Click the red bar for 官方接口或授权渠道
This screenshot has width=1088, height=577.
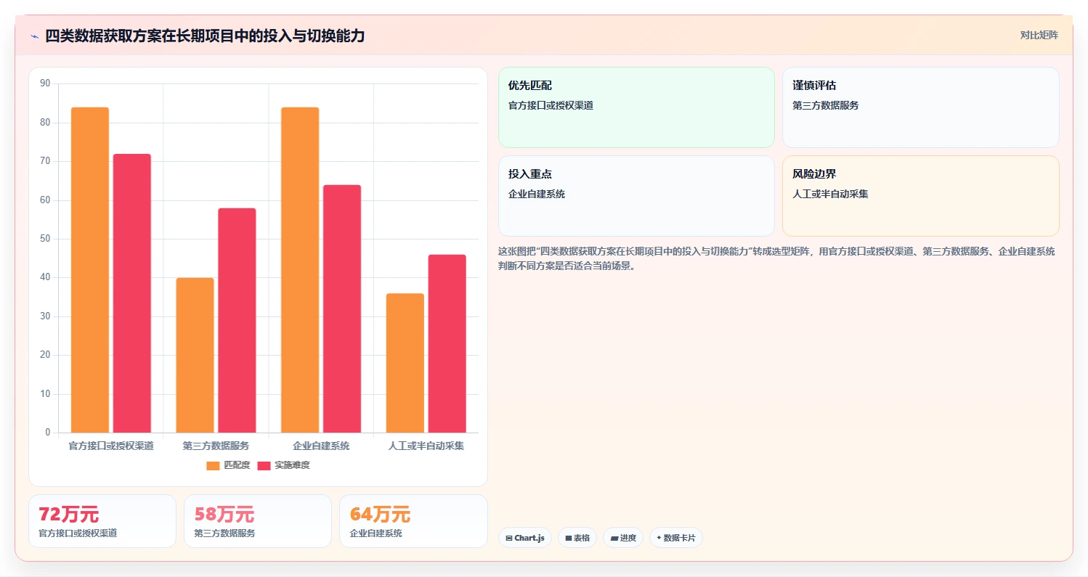pos(132,293)
